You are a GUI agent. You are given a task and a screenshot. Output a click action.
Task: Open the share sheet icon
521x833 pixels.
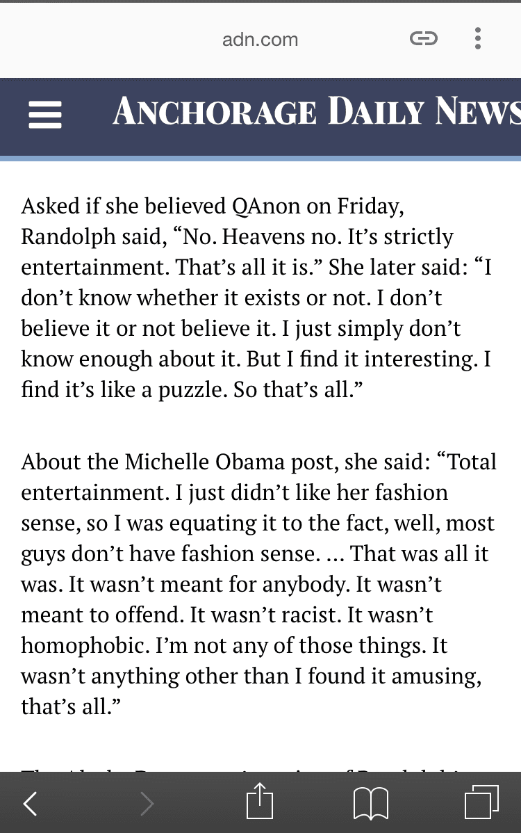pyautogui.click(x=260, y=800)
